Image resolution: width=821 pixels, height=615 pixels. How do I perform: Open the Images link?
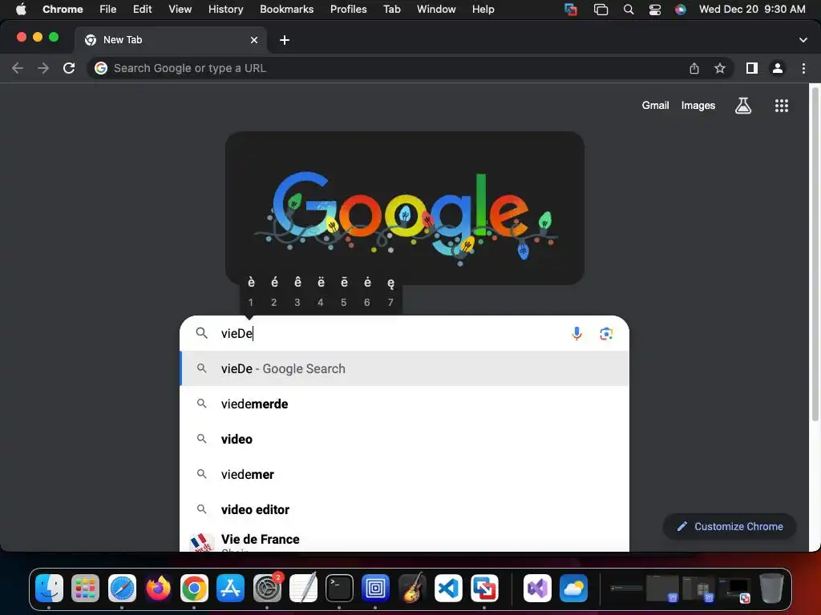(x=698, y=105)
